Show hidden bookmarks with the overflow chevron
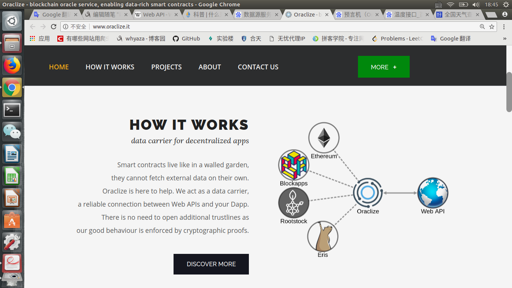512x288 pixels. [x=505, y=39]
